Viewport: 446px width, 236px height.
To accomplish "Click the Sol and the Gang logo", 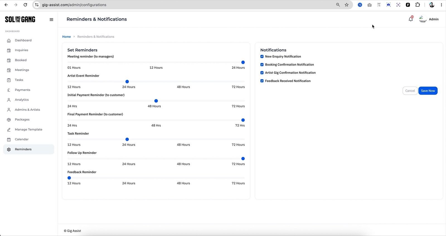I will [20, 19].
